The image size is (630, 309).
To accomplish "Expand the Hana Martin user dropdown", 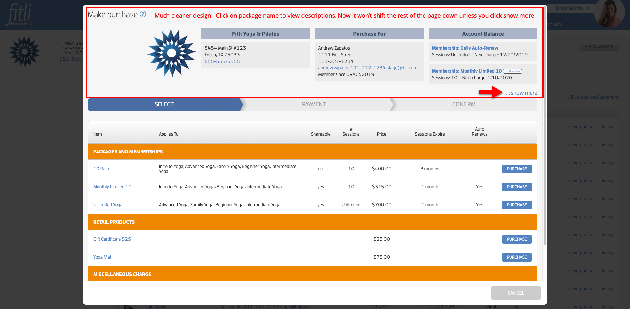I will point(572,9).
